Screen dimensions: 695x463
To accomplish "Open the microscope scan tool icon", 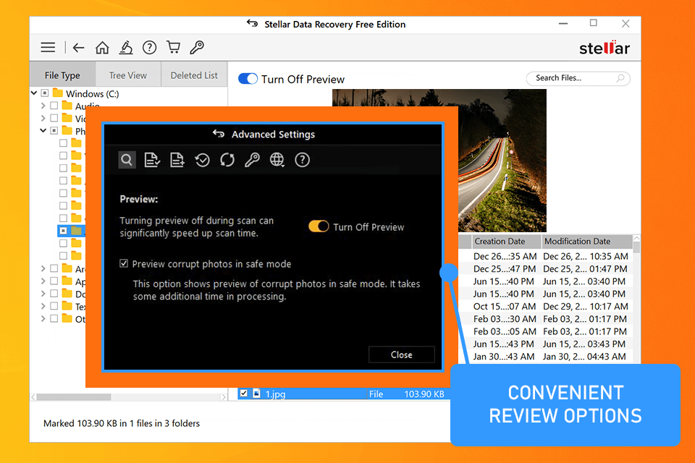I will (126, 48).
